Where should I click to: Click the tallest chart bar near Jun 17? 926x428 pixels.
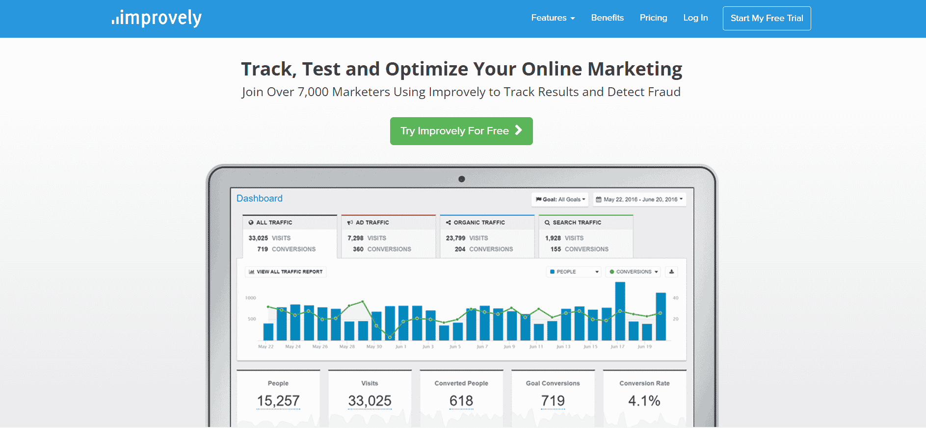coord(620,311)
